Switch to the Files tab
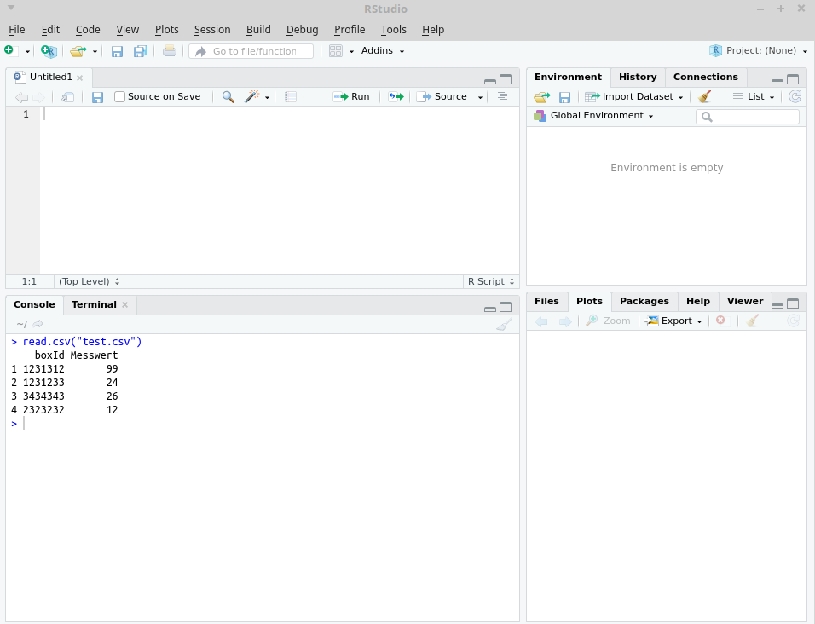 [546, 302]
